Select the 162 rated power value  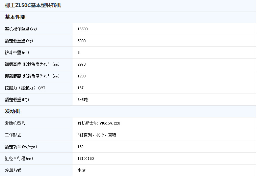click(x=80, y=147)
